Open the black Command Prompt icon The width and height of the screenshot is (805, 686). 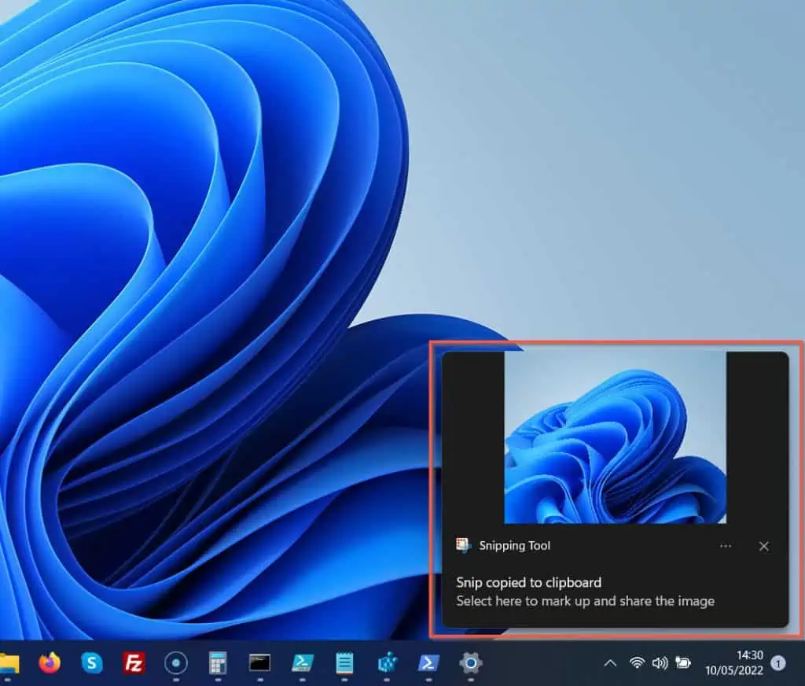(x=259, y=663)
